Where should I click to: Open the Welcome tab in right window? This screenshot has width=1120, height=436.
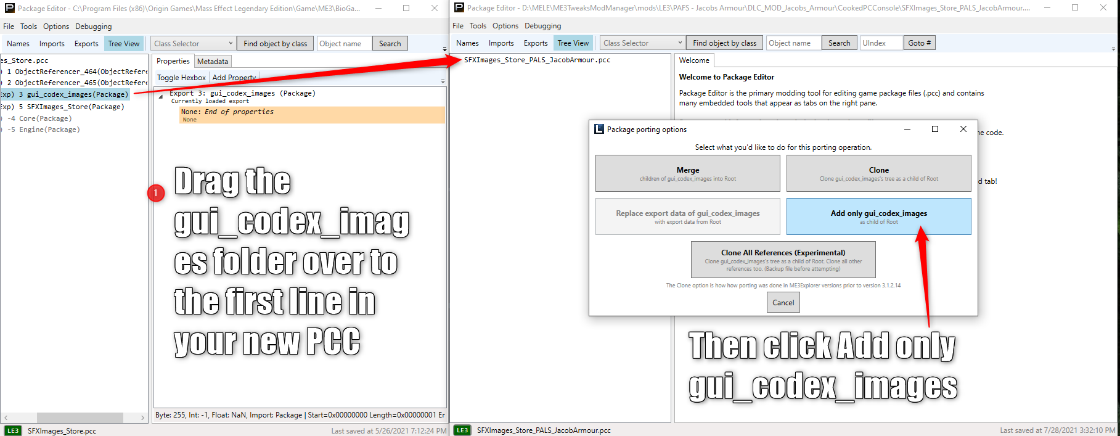coord(694,60)
